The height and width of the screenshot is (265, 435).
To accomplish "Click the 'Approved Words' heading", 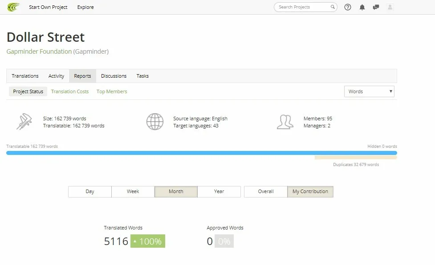I will point(225,228).
